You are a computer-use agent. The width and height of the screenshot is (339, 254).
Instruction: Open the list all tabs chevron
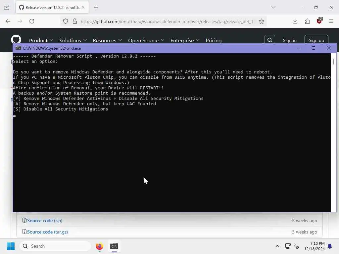273,7
